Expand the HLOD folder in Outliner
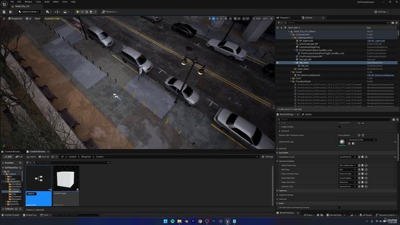This screenshot has width=400, height=225. 291,78
